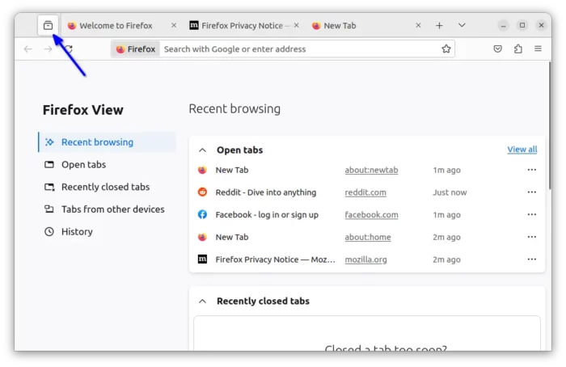566x367 pixels.
Task: Open the List all tabs dropdown
Action: (x=462, y=25)
